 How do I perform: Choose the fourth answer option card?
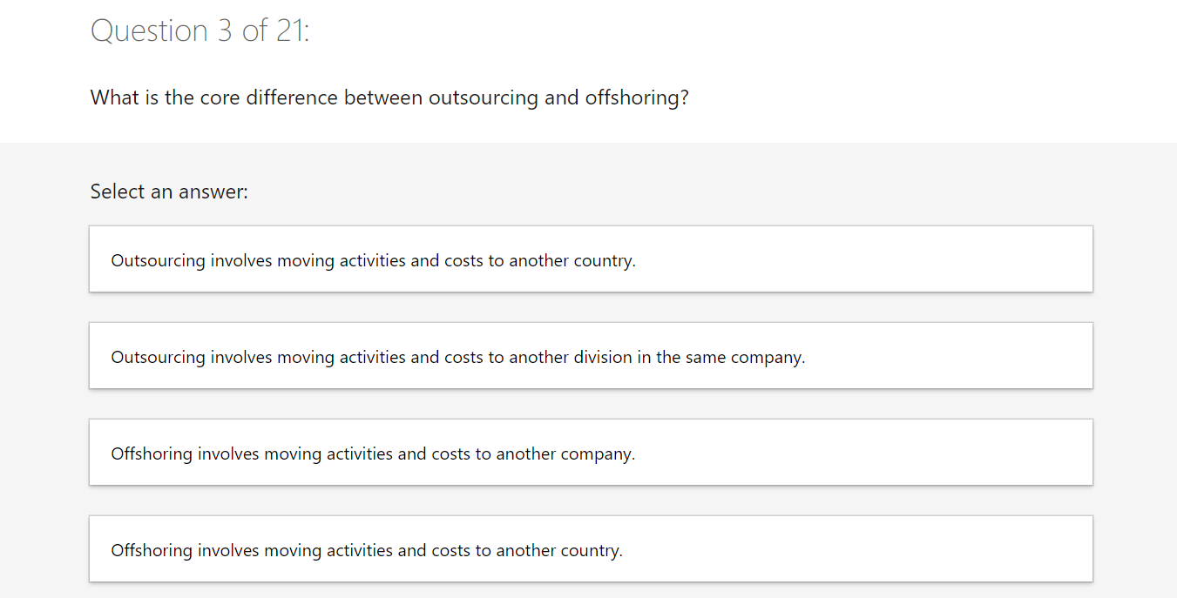coord(591,549)
